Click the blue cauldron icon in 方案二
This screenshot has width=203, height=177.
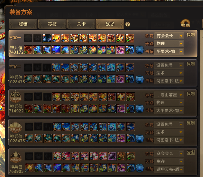(140, 79)
